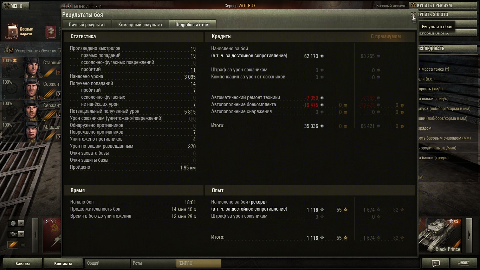480x270 pixels.
Task: Switch to the Командный результат tab
Action: coord(140,25)
